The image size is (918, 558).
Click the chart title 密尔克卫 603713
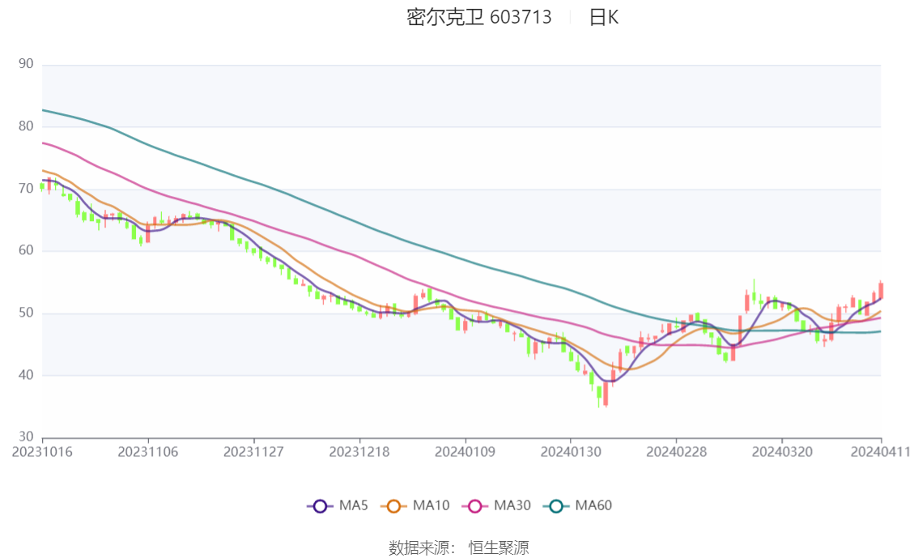point(479,17)
